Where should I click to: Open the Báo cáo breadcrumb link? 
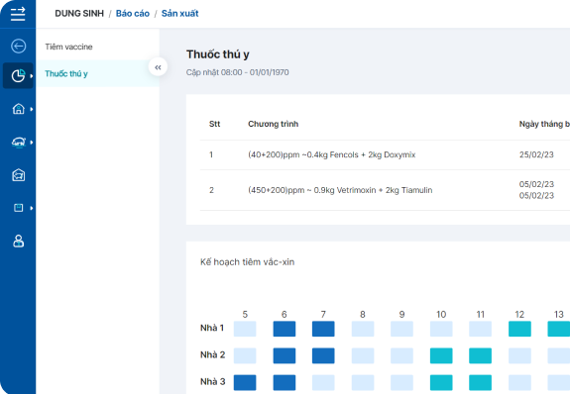[132, 14]
